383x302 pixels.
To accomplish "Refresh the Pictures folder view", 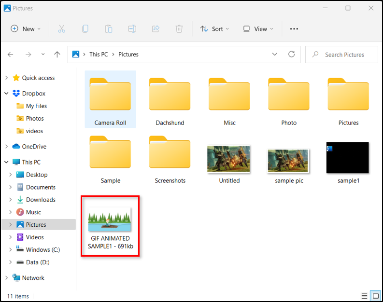I will (x=291, y=54).
